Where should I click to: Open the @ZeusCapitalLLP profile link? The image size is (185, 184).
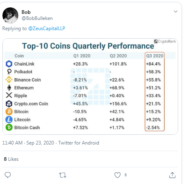[x=47, y=28]
